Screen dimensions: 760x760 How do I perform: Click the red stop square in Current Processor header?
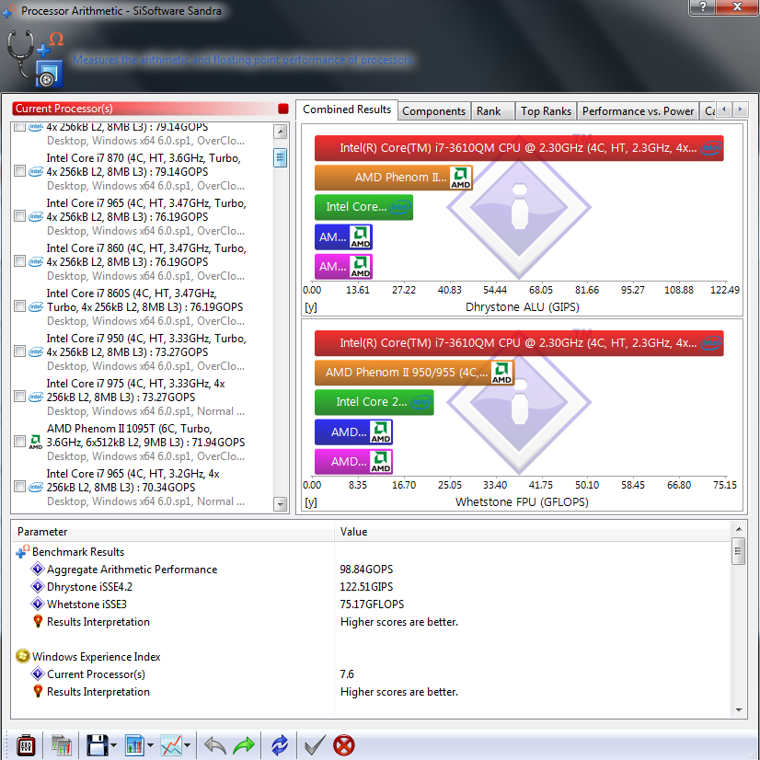[x=283, y=109]
